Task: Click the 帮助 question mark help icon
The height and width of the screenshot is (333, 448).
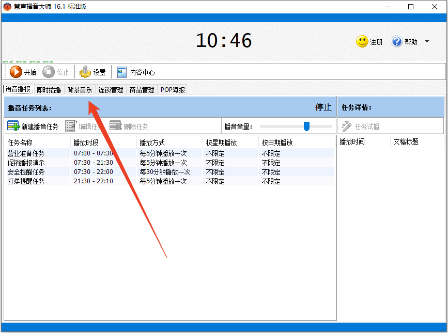Action: click(397, 42)
